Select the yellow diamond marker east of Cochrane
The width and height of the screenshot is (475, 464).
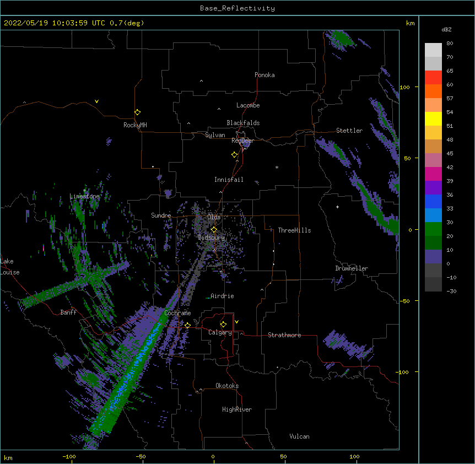(x=187, y=325)
